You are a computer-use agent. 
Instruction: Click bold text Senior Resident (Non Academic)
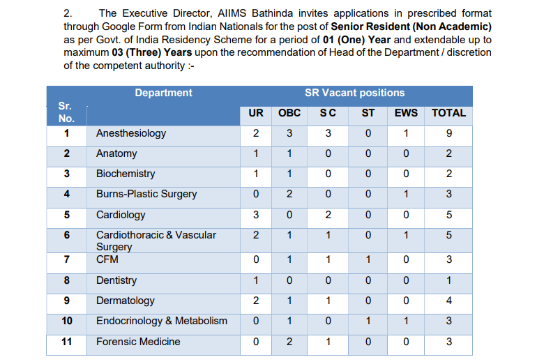pyautogui.click(x=411, y=26)
